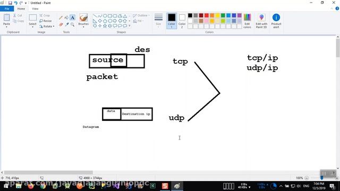Viewport: 340px width, 191px height.
Task: Open the line Size dropdown
Action: coord(158,21)
